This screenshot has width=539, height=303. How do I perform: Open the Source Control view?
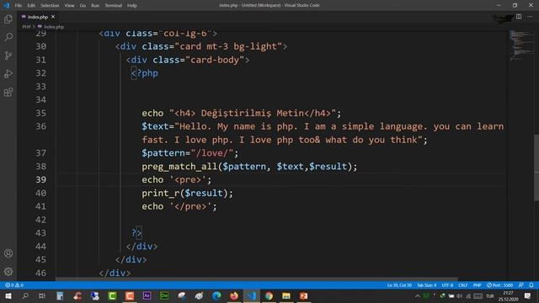[8, 56]
